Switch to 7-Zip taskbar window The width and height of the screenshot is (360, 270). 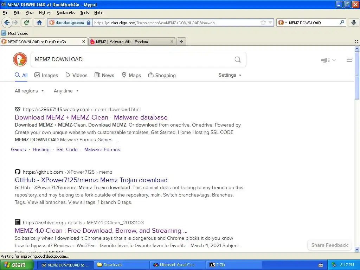point(234,265)
